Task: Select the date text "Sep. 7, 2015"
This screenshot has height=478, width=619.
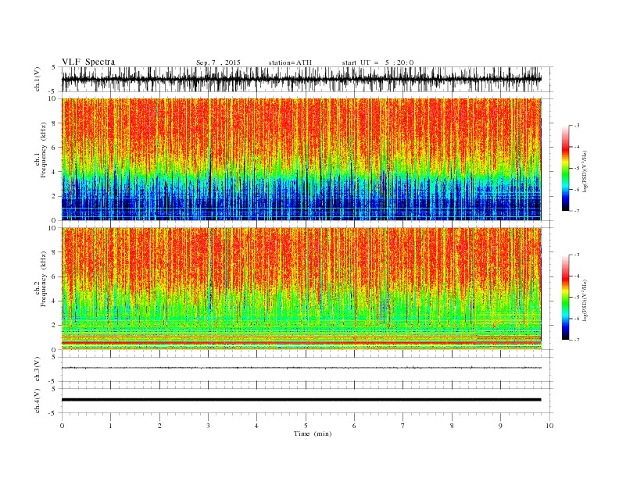Action: [x=218, y=62]
